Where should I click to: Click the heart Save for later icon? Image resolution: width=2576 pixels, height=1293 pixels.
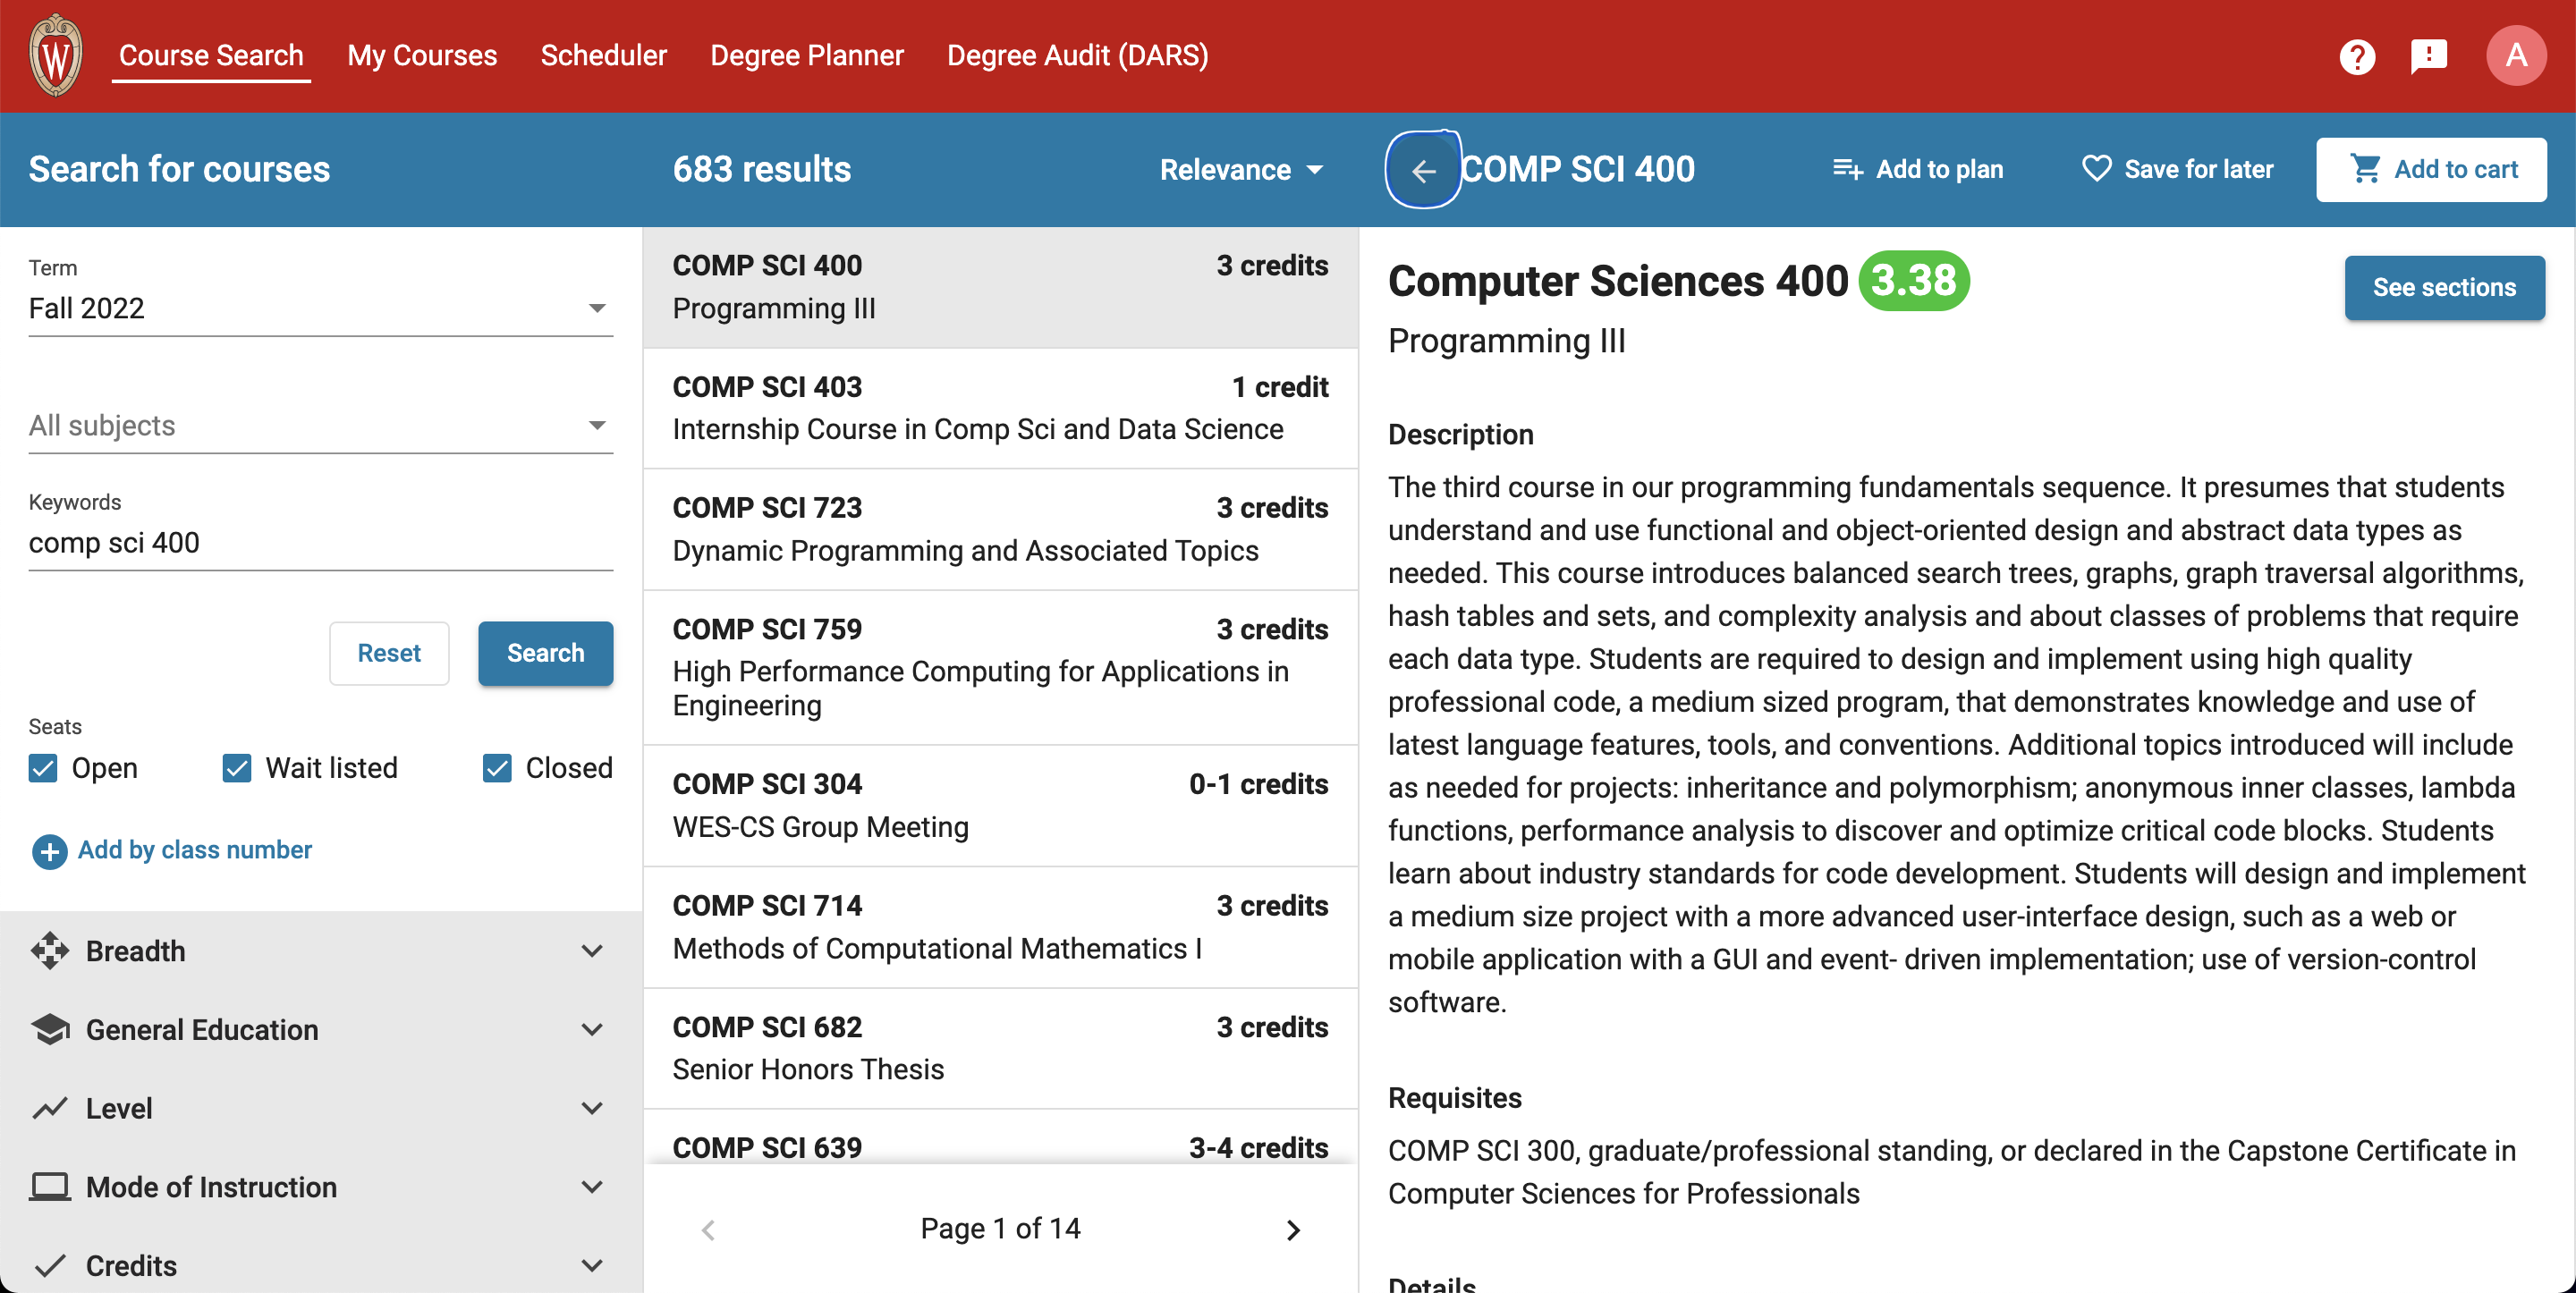point(2096,169)
